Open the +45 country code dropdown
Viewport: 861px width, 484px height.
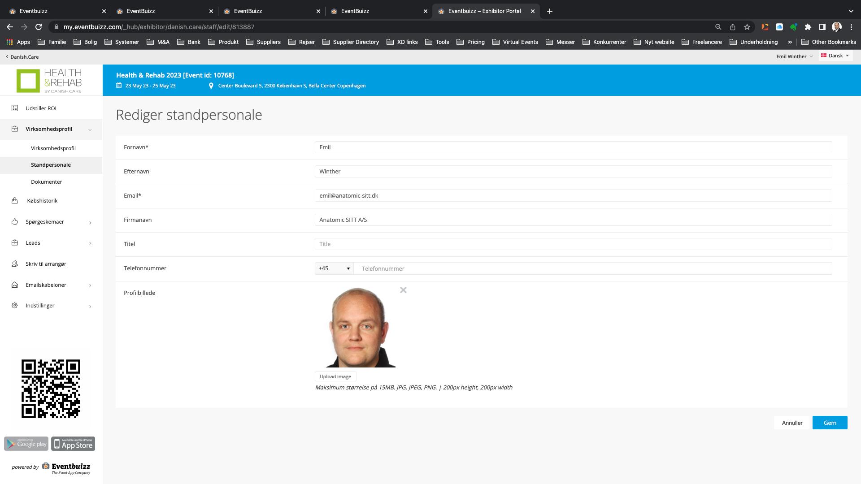click(x=334, y=268)
